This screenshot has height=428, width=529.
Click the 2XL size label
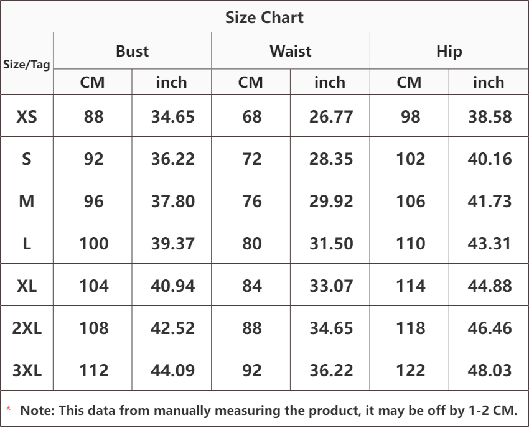[x=27, y=328]
